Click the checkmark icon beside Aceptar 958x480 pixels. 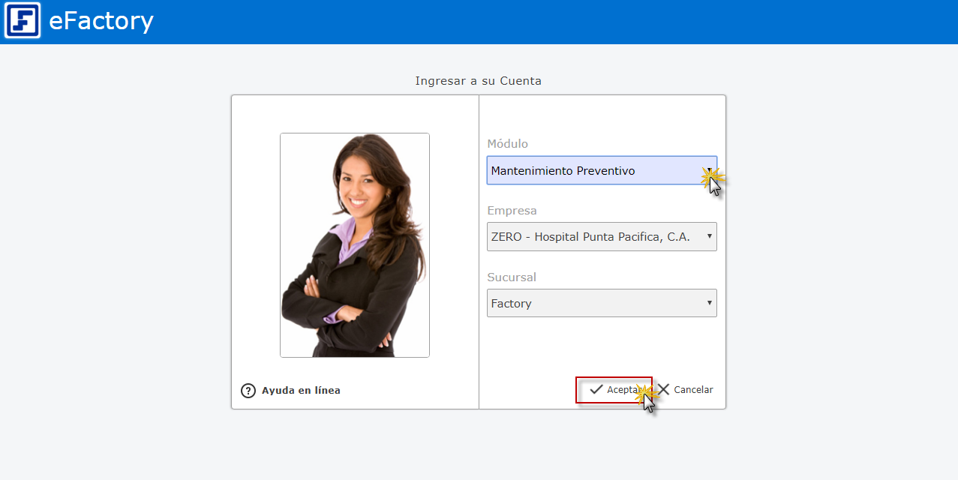click(x=596, y=390)
